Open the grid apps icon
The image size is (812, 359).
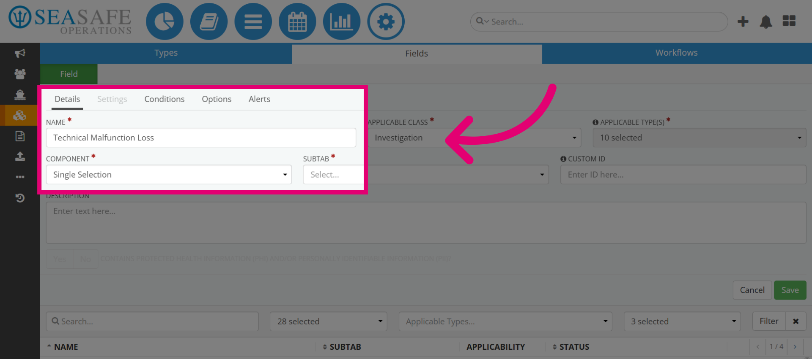pos(789,21)
